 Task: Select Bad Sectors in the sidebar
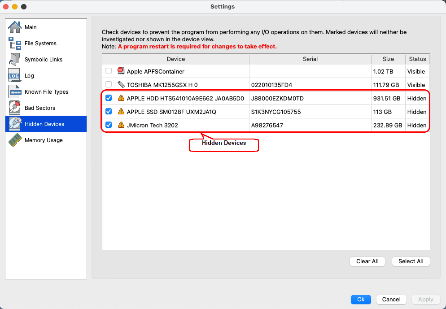point(46,108)
